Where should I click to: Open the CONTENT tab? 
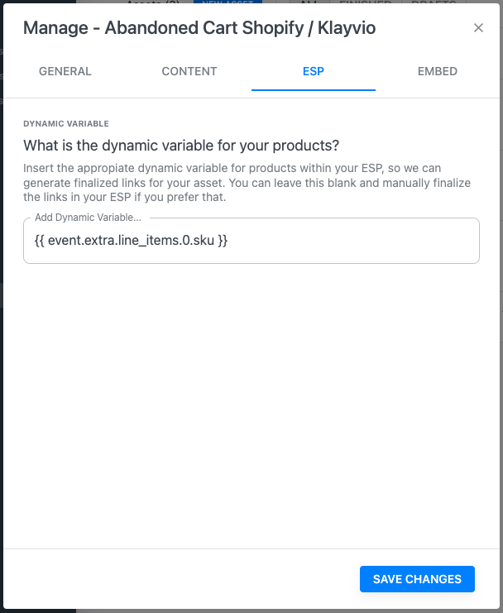[189, 71]
